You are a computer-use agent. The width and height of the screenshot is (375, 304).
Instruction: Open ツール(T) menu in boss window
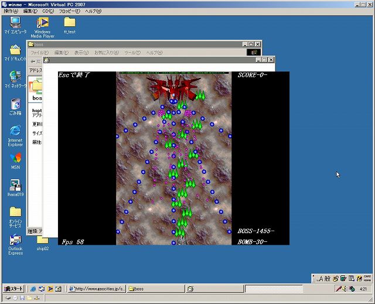click(x=132, y=53)
